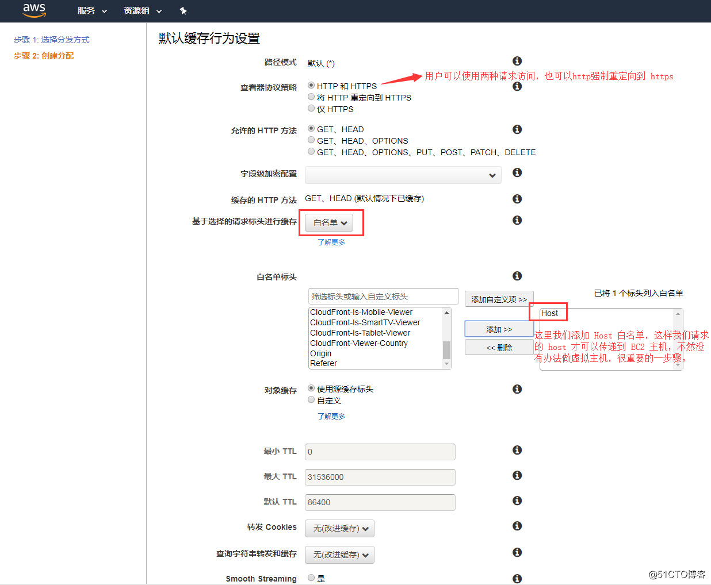Click scroll down arrow of available headers list
The height and width of the screenshot is (585, 711).
(446, 364)
